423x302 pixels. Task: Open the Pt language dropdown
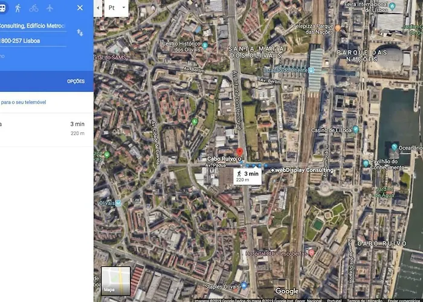tap(116, 8)
